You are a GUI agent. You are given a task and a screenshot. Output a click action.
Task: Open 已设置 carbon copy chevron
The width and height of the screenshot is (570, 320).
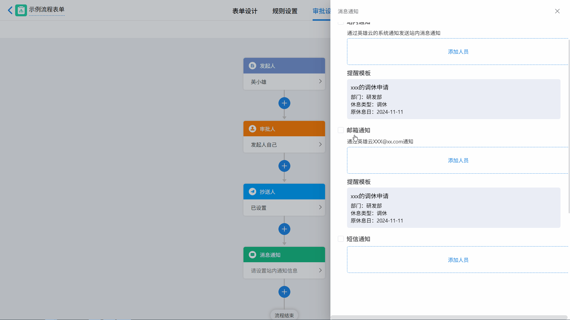tap(320, 207)
